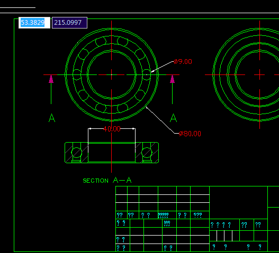Click the X coordinate input field 53.3829
This screenshot has height=253, width=279.
(x=34, y=23)
